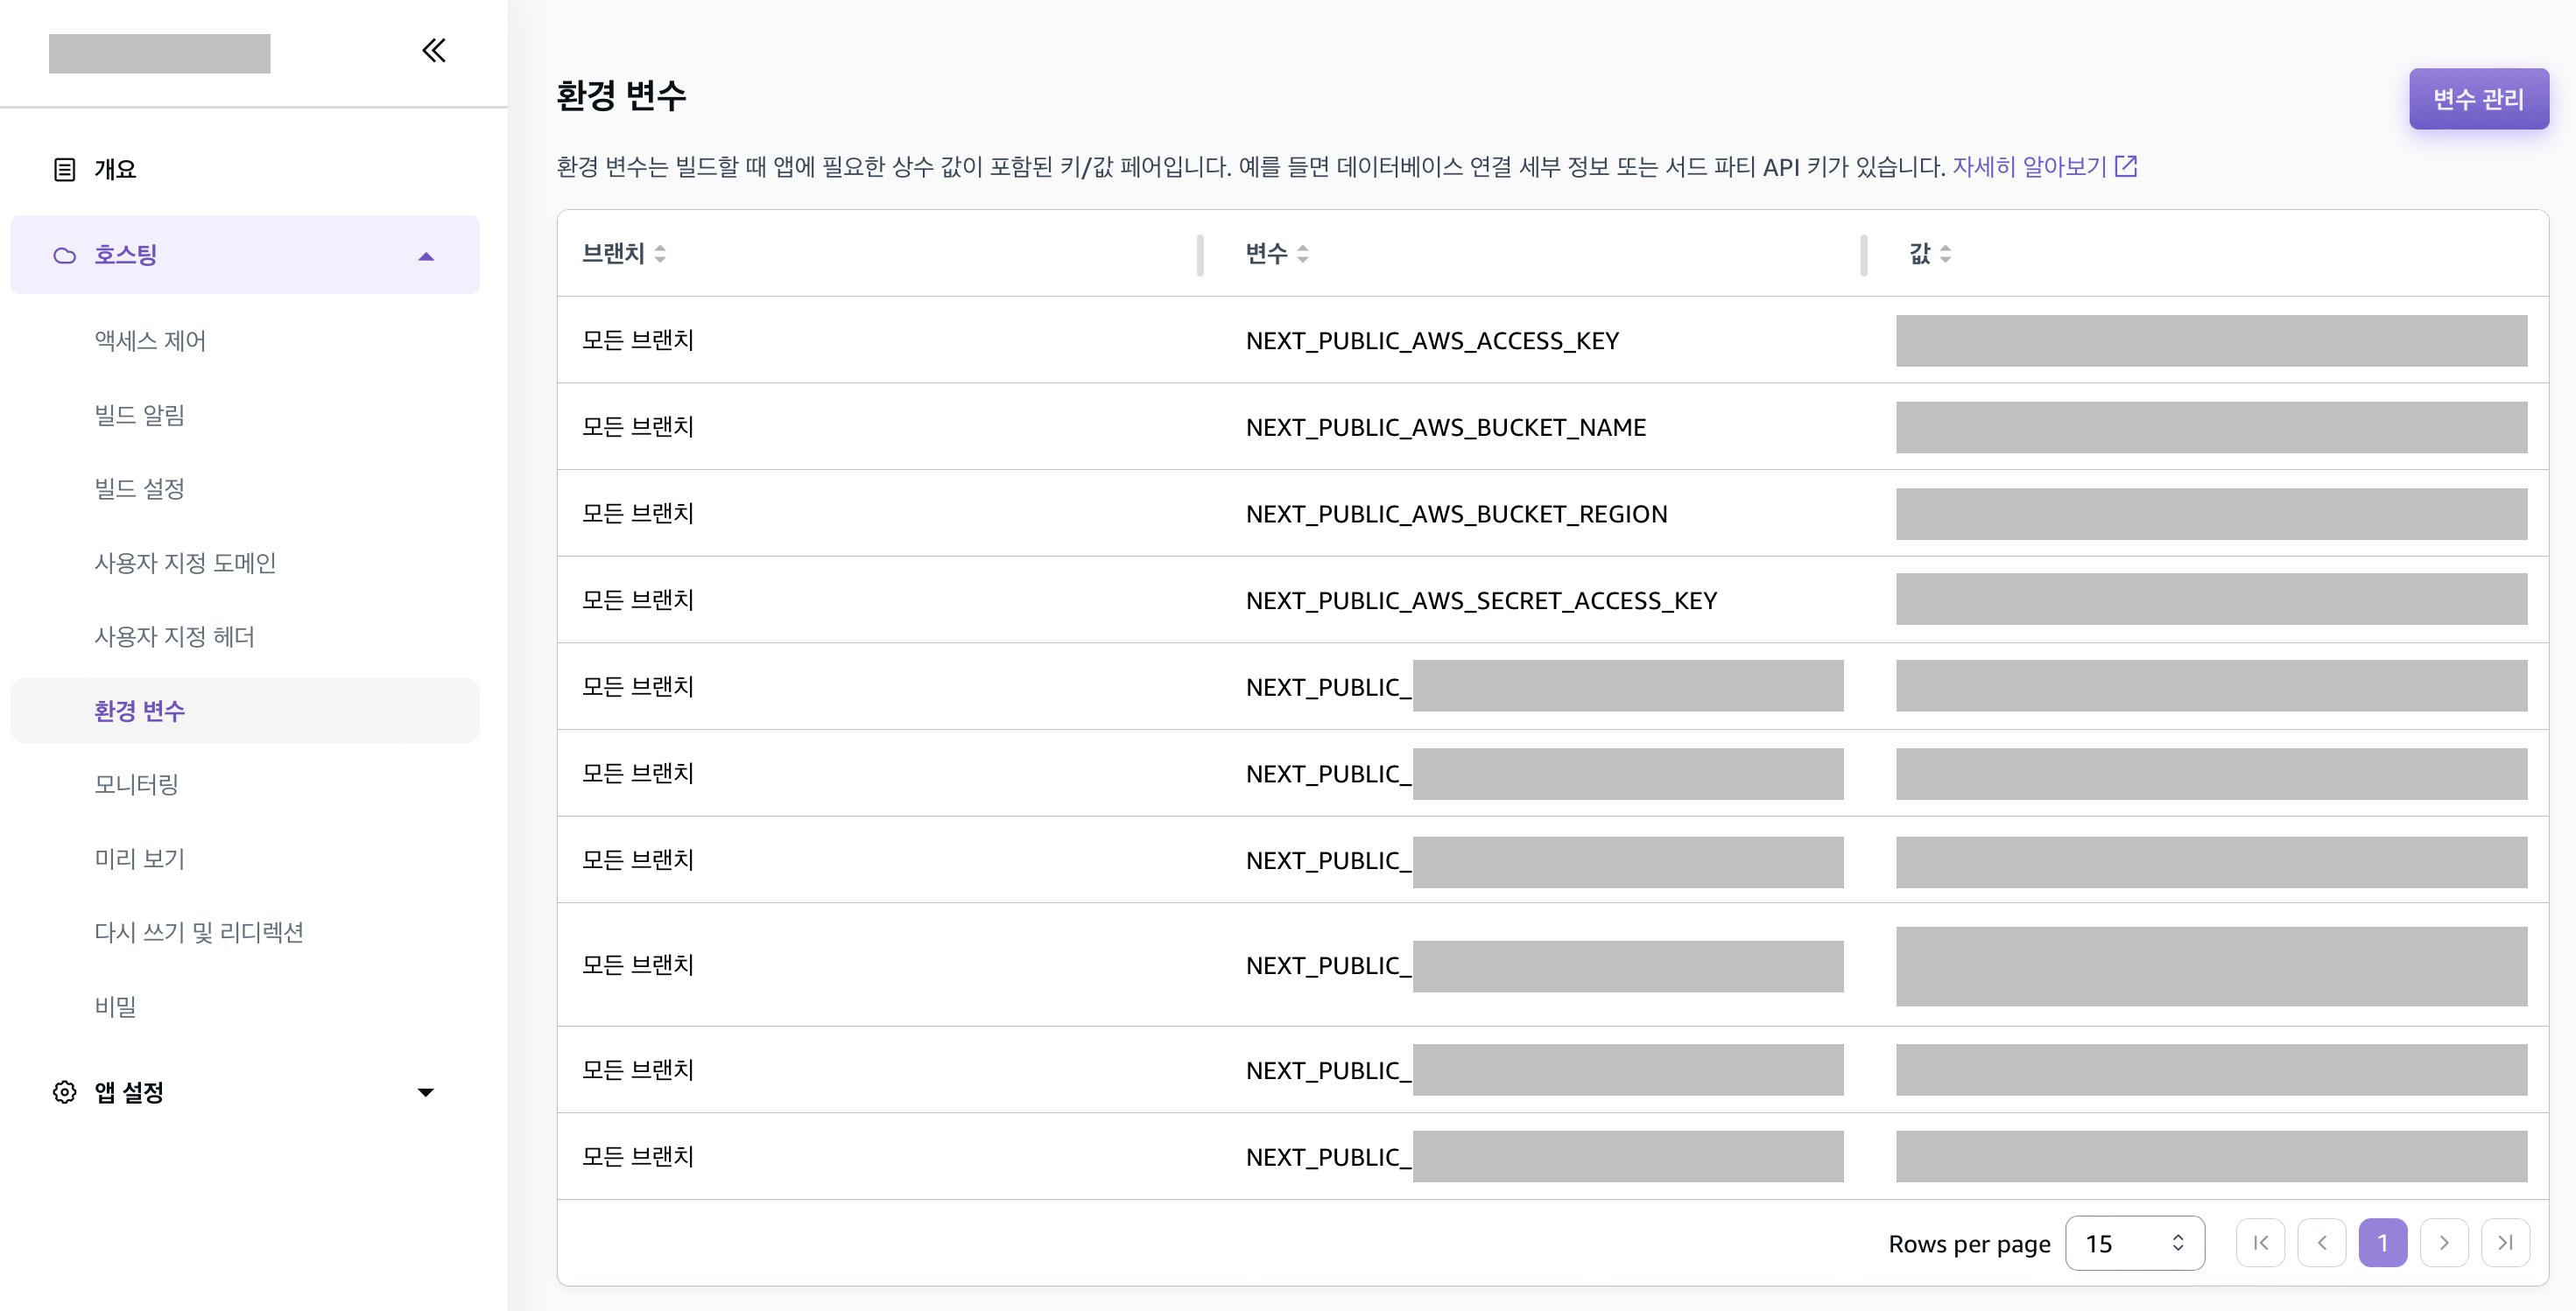The width and height of the screenshot is (2576, 1311).
Task: Go to the first page of results
Action: click(x=2260, y=1243)
